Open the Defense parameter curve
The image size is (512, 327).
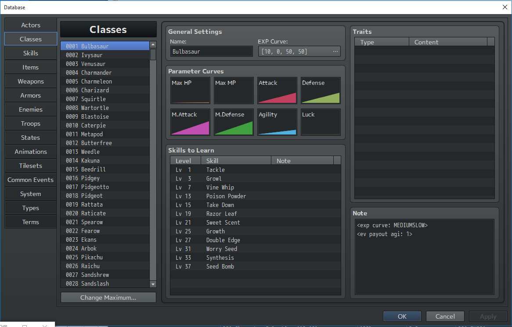click(321, 91)
